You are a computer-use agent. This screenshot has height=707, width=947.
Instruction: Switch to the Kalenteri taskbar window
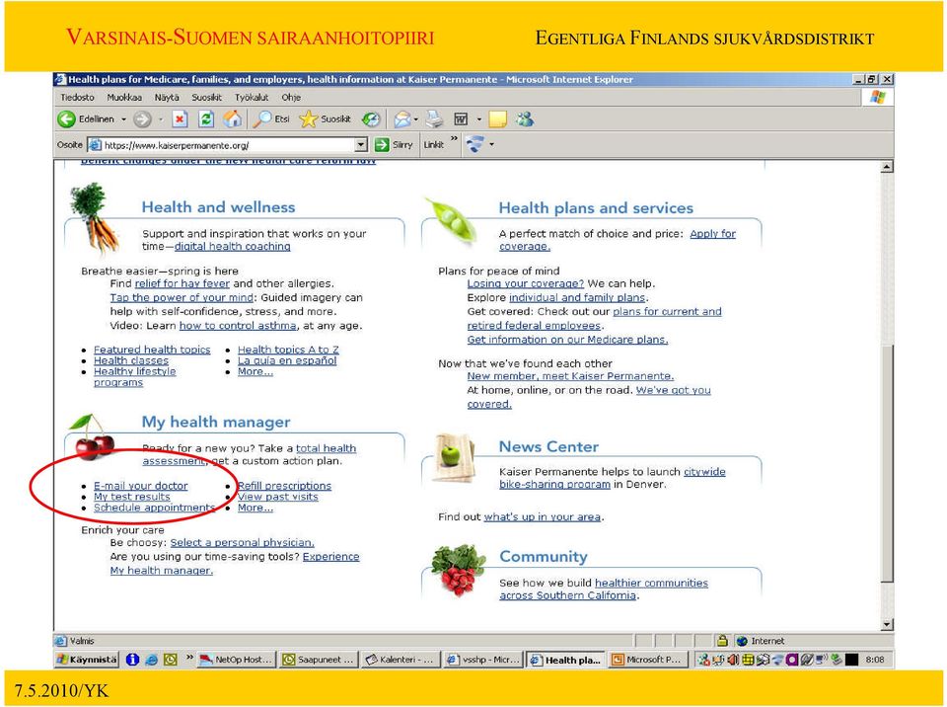[401, 660]
